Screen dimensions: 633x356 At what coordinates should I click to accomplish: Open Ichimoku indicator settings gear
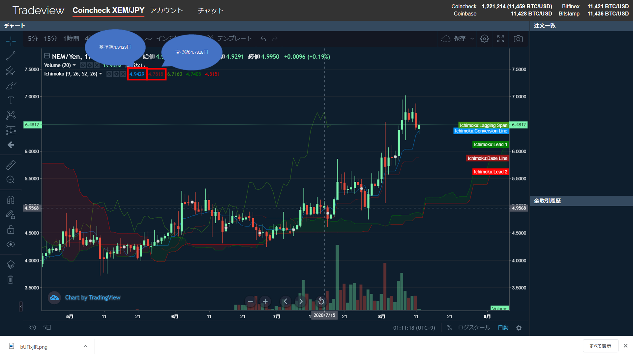[116, 74]
